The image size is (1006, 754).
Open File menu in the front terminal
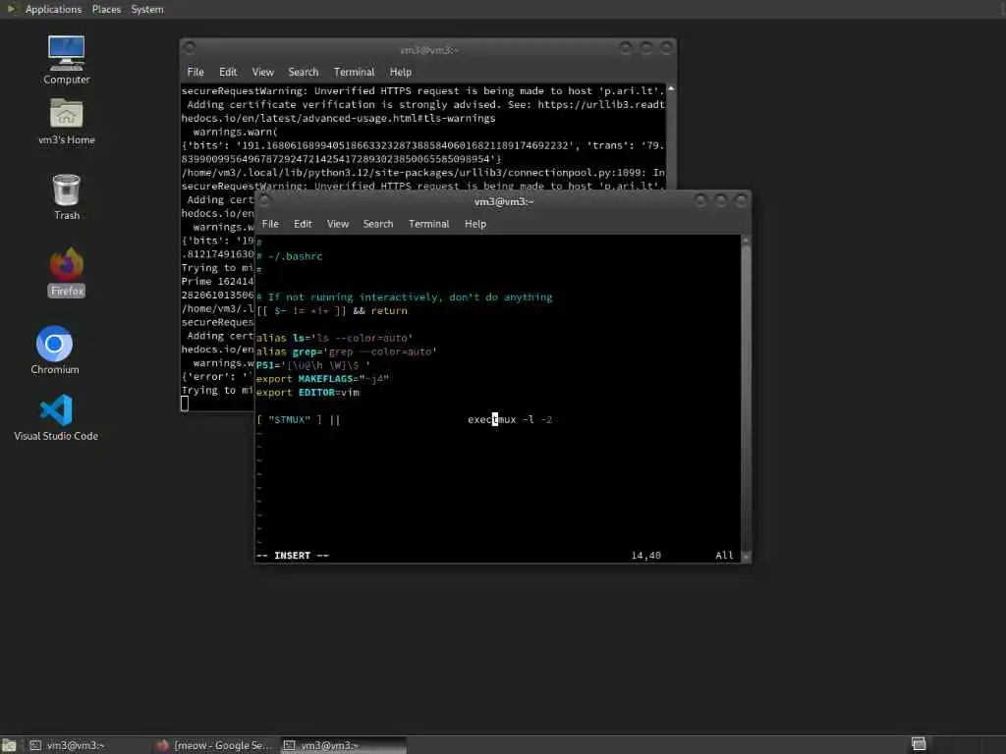point(270,224)
